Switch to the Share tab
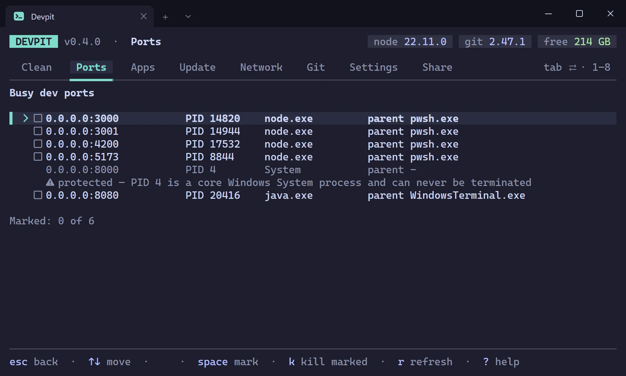The width and height of the screenshot is (626, 376). tap(437, 67)
